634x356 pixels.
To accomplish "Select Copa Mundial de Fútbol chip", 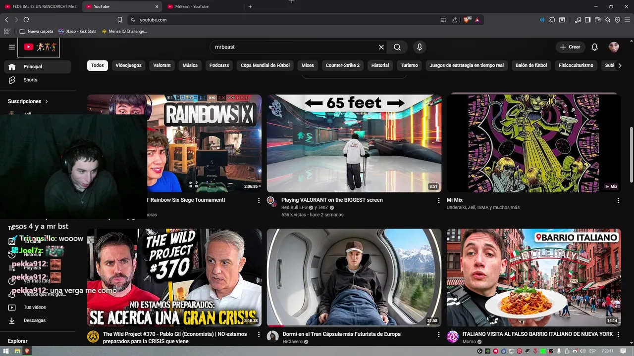I will [265, 65].
